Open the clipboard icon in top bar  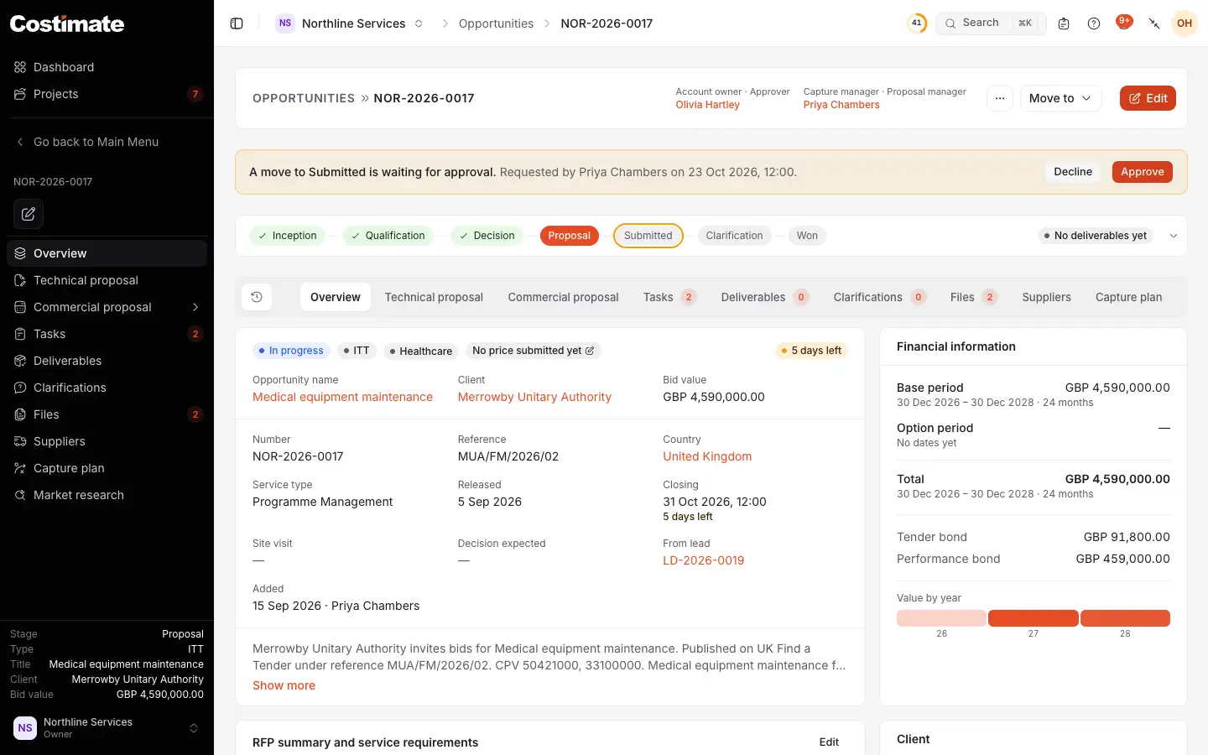pyautogui.click(x=1064, y=23)
